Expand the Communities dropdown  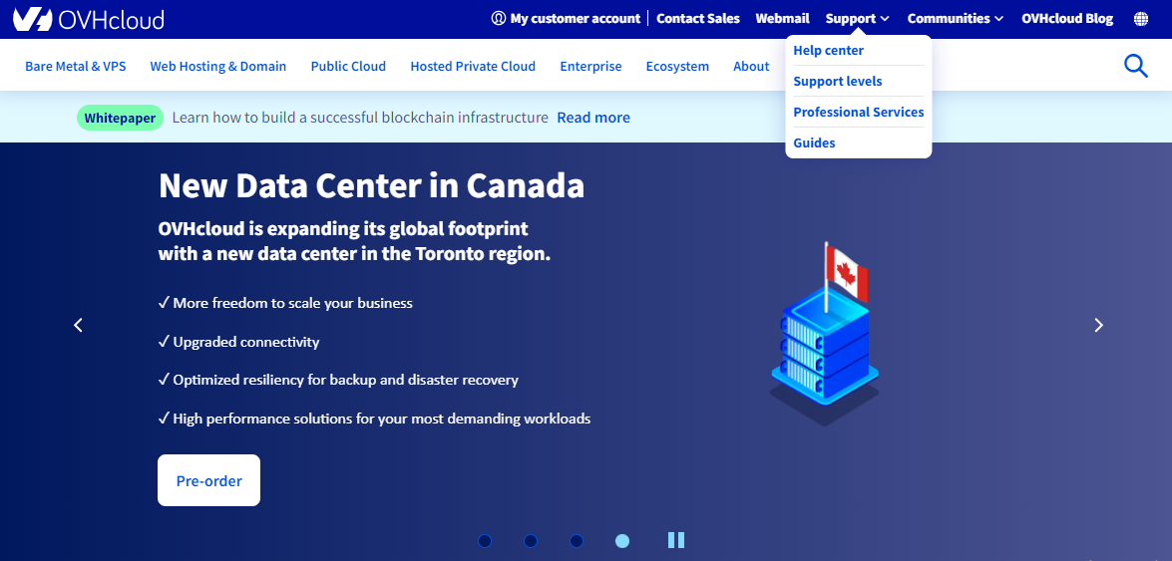[955, 19]
